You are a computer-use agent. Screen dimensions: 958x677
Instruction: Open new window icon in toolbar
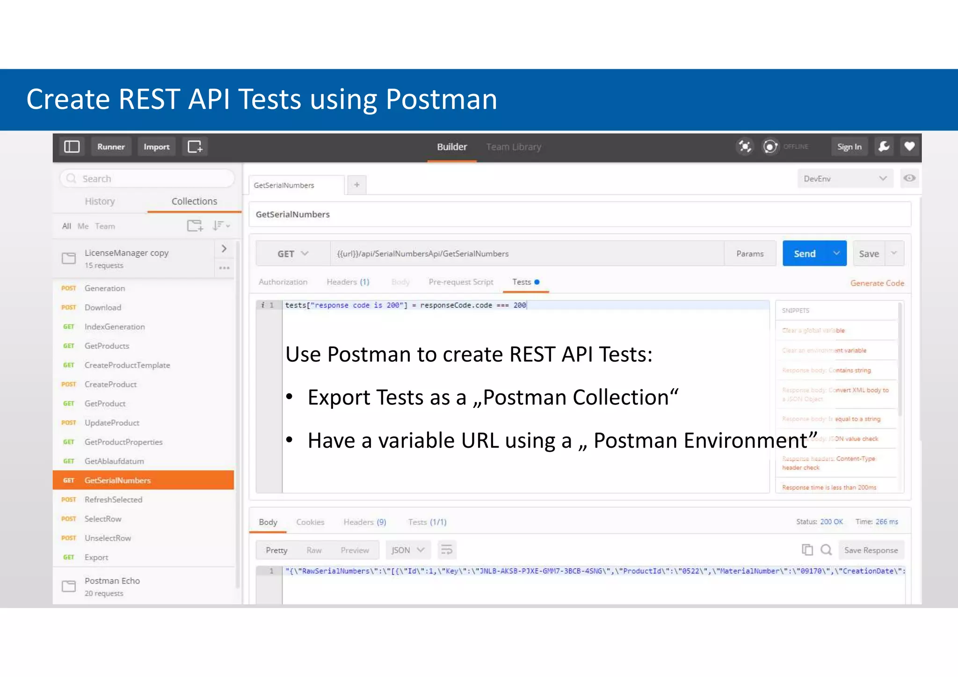click(195, 146)
